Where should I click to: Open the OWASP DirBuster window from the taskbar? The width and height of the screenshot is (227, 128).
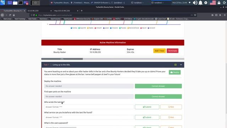(x=101, y=2)
